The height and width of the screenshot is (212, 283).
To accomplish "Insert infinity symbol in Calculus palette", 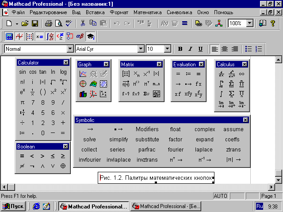I will (x=241, y=74).
